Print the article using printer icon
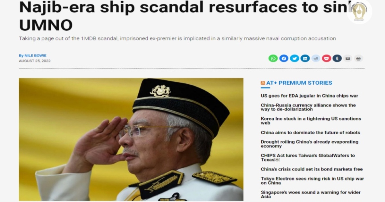 [358, 58]
